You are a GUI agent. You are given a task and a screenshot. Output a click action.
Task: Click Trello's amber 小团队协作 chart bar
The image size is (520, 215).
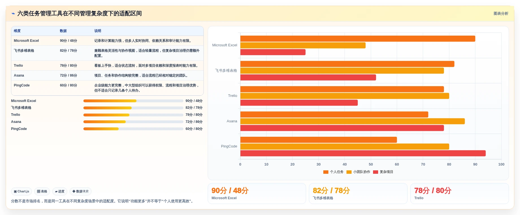click(345, 96)
